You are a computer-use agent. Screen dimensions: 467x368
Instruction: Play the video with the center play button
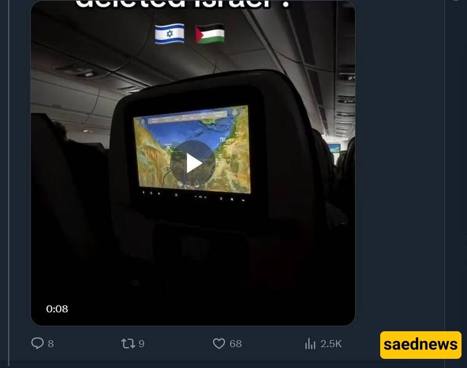[193, 163]
